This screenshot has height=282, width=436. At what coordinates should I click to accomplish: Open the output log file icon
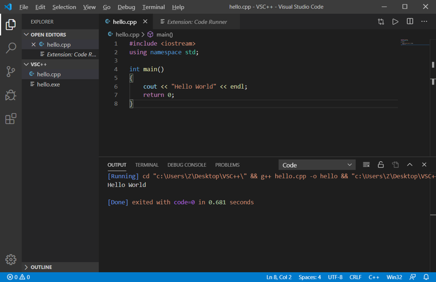point(395,165)
